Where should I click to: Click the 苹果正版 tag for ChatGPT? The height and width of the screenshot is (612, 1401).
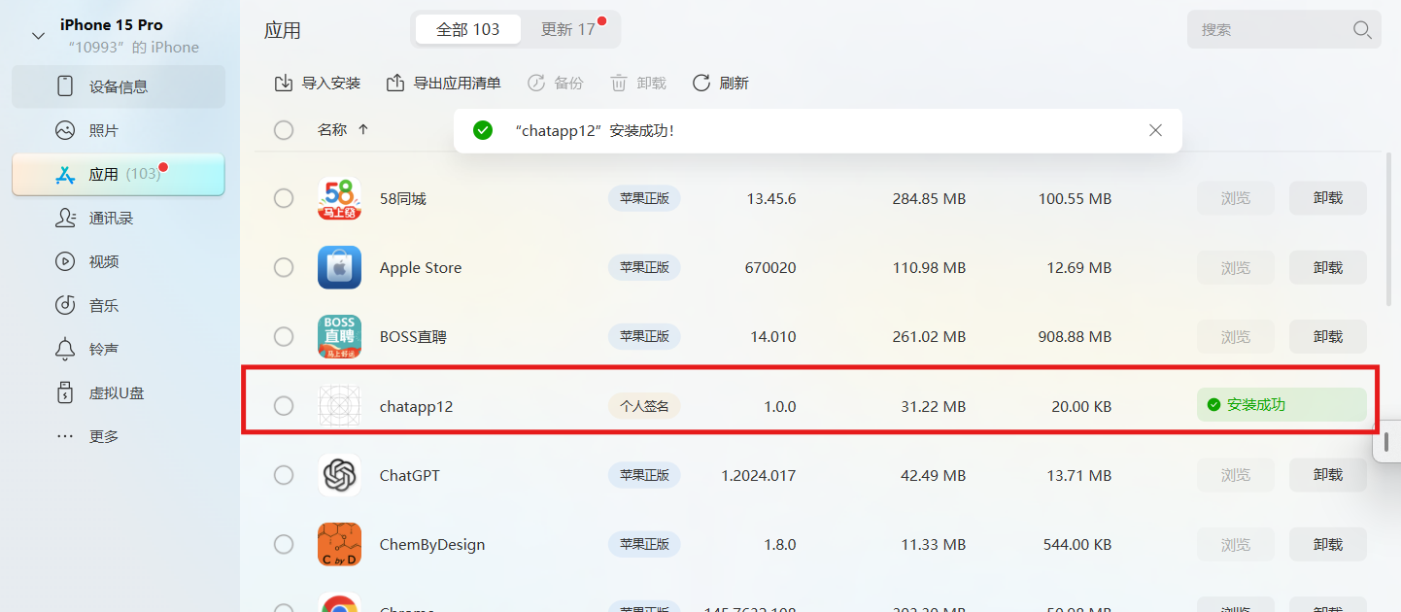click(644, 475)
